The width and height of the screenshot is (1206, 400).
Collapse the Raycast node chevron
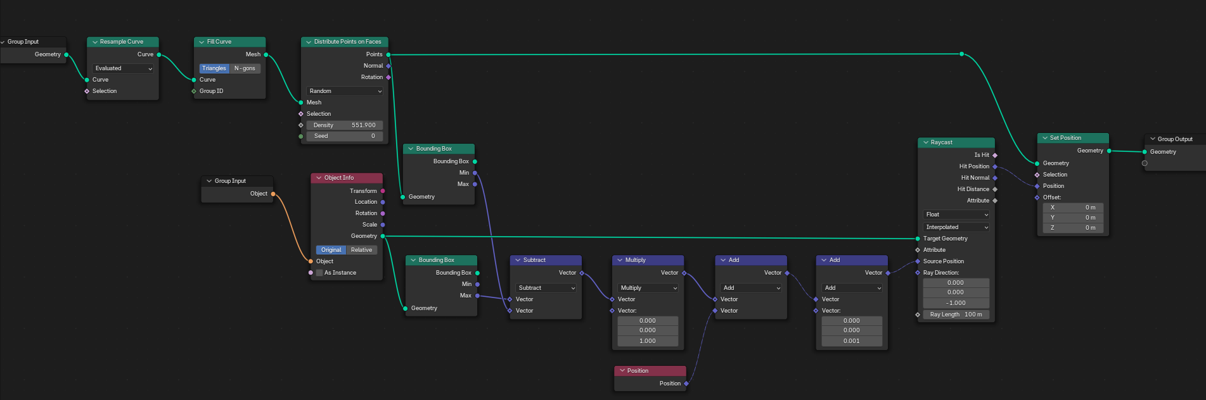coord(925,142)
